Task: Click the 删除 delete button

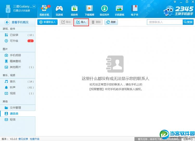Action: pos(96,22)
